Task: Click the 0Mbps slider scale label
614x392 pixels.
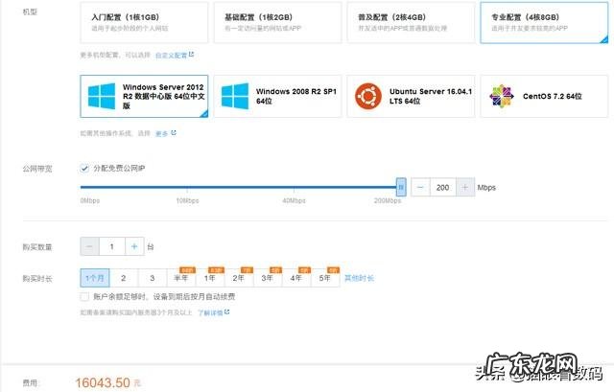Action: pyautogui.click(x=90, y=200)
